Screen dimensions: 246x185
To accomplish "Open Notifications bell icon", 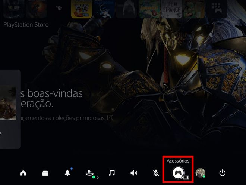I will pyautogui.click(x=67, y=173).
